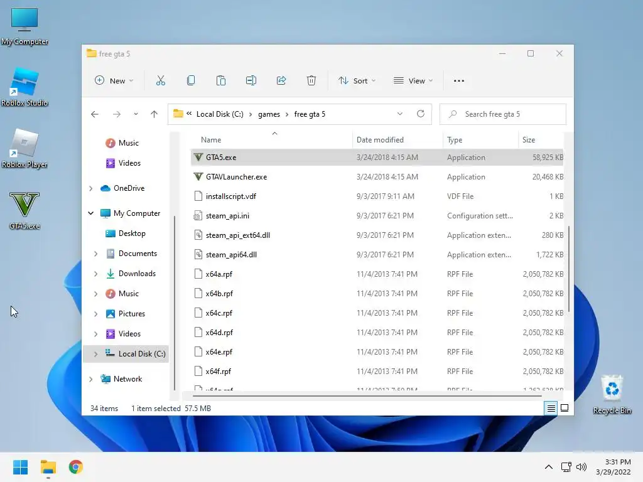Click the Copy icon in toolbar

coord(191,81)
